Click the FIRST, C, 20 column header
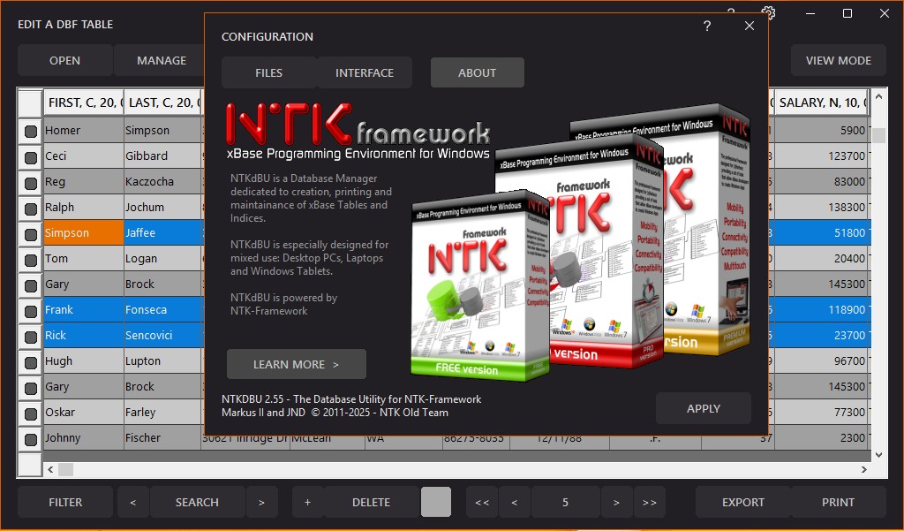 point(84,102)
